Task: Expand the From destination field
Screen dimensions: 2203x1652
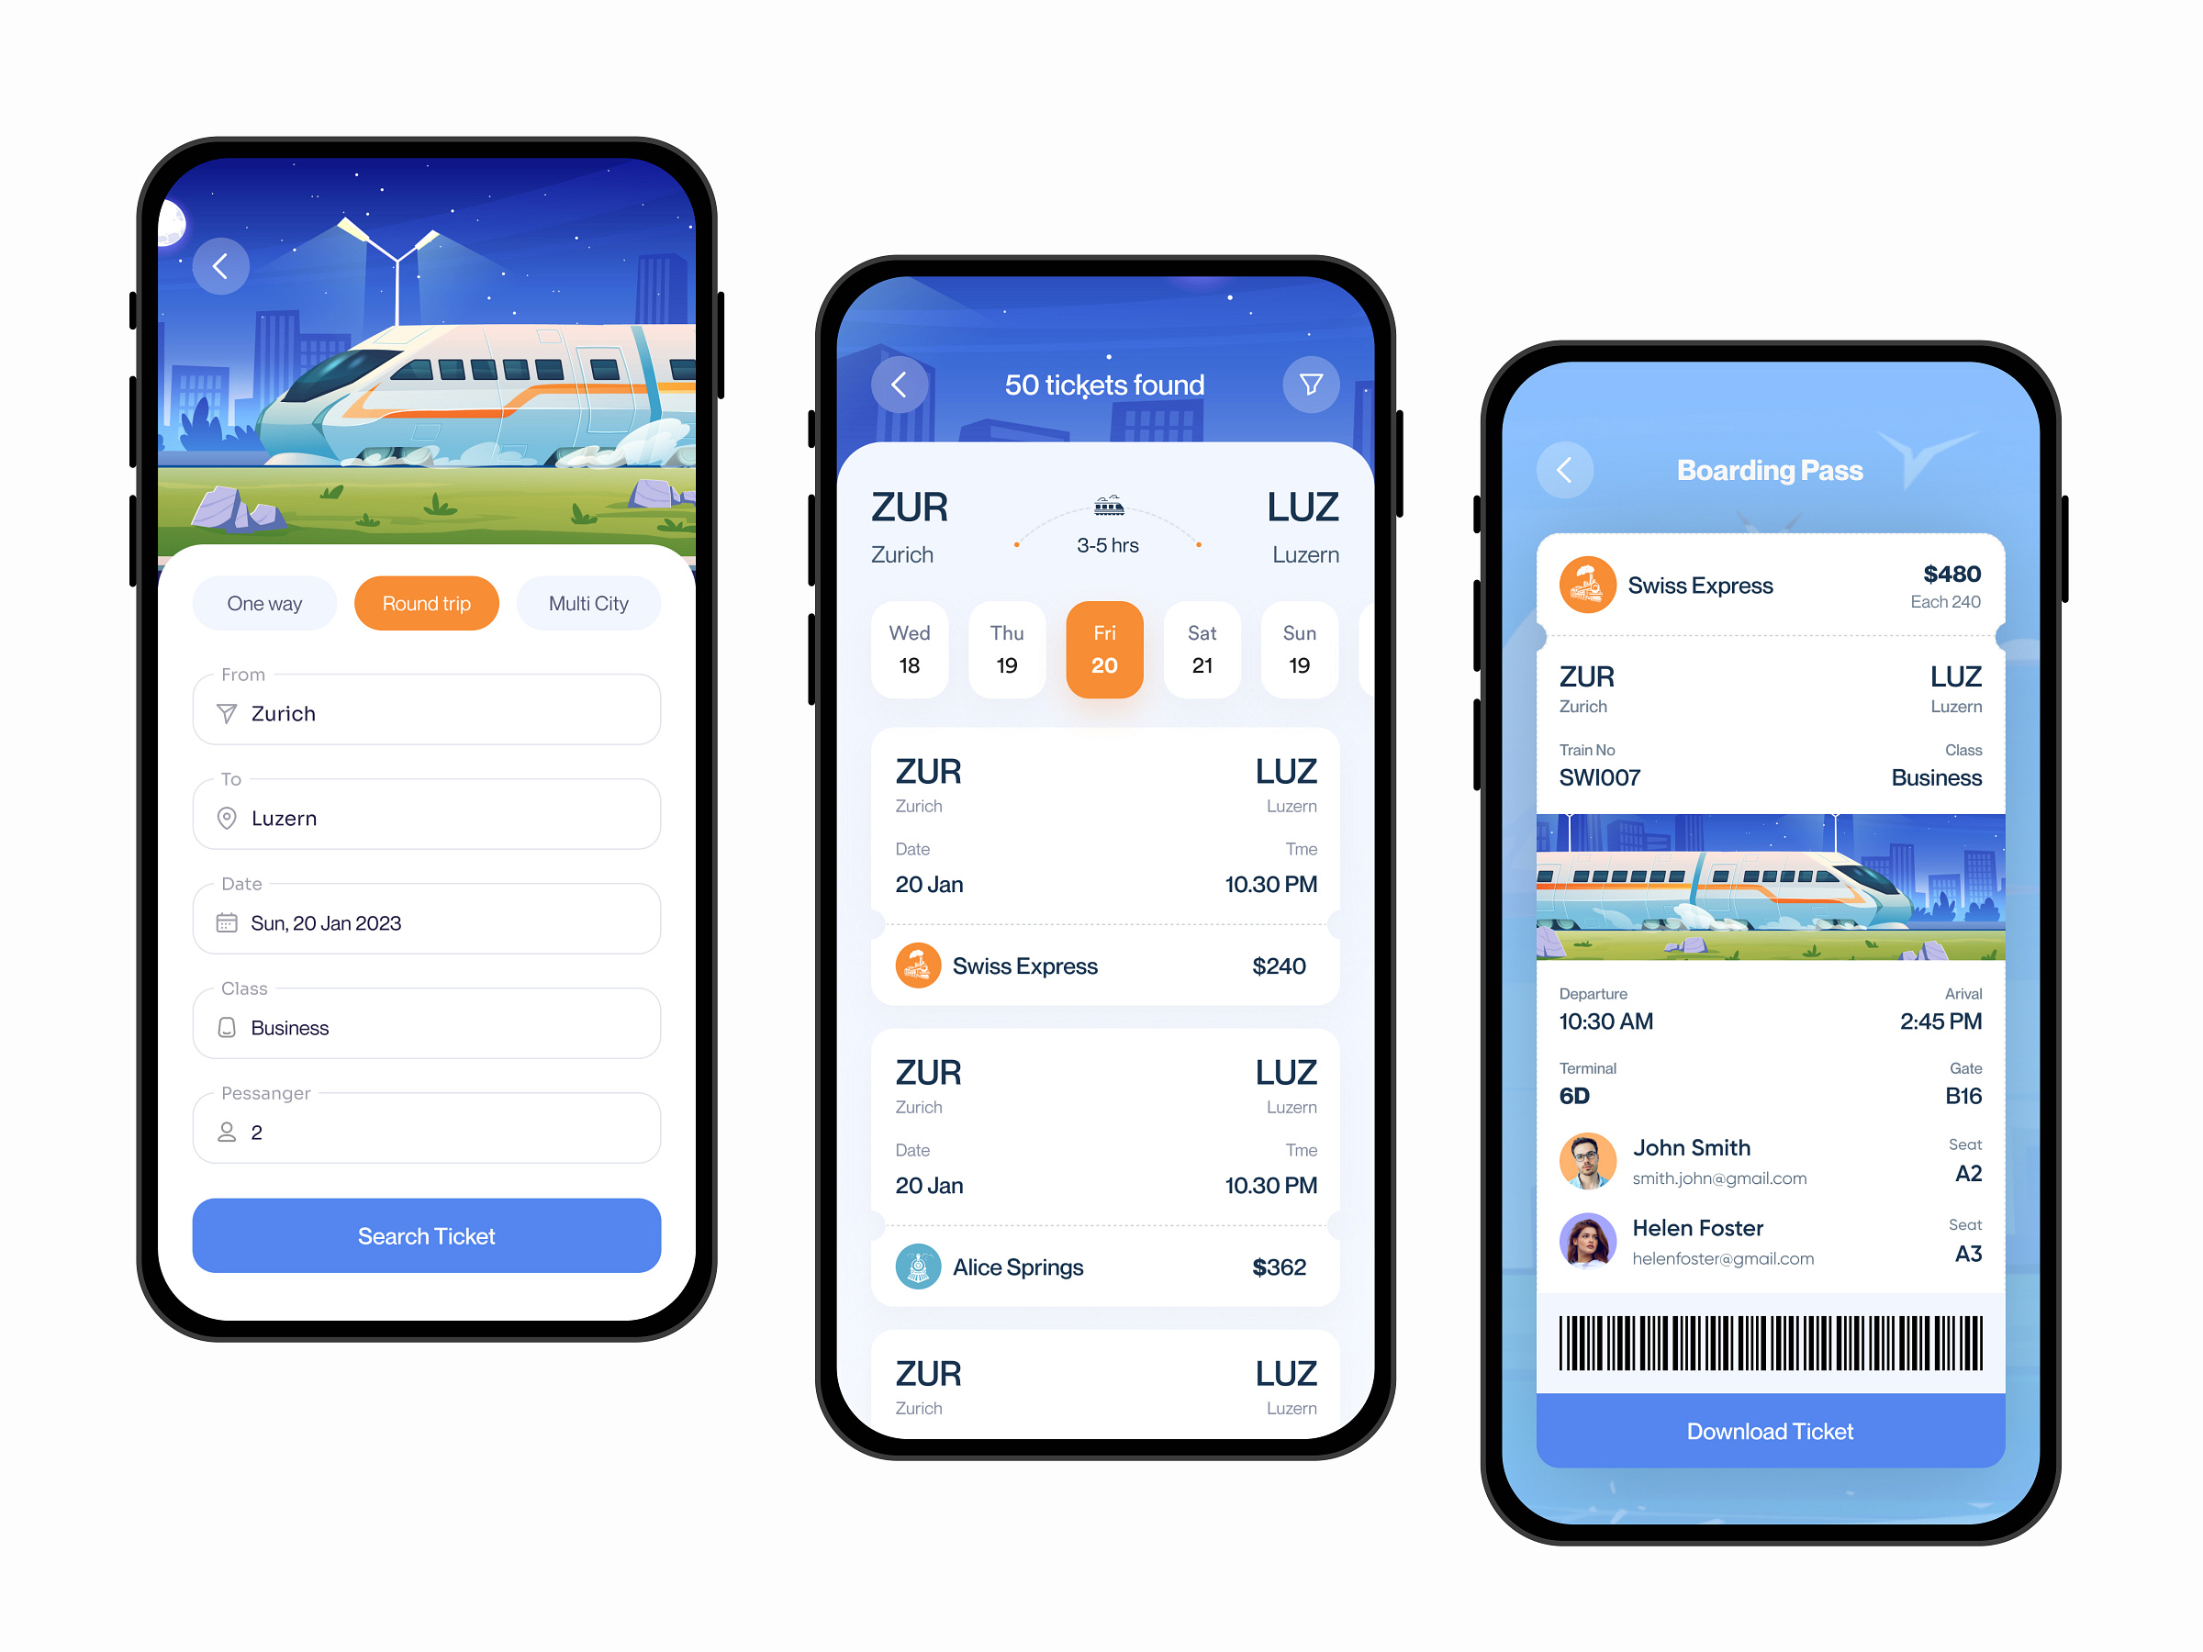Action: pos(427,711)
